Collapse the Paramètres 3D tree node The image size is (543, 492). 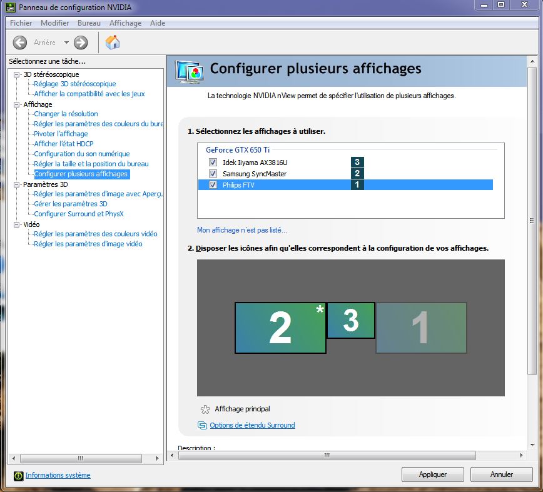pyautogui.click(x=16, y=184)
